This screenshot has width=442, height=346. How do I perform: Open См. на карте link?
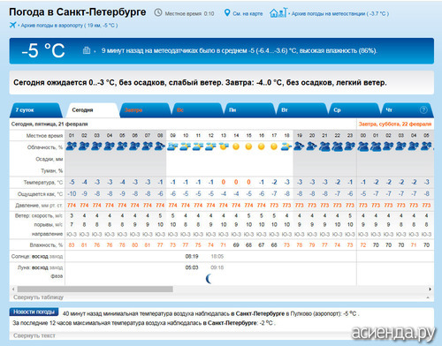pyautogui.click(x=248, y=13)
